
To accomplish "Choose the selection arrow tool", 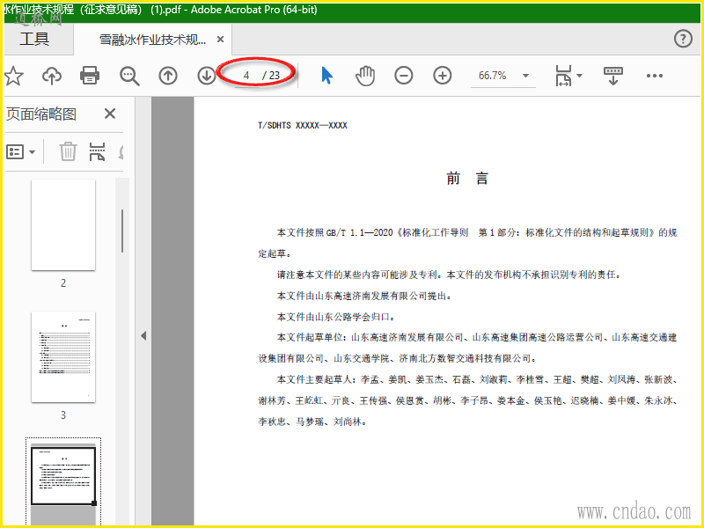I will point(326,76).
